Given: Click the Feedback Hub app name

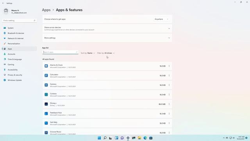Looking at the screenshot, I should click(56, 113).
